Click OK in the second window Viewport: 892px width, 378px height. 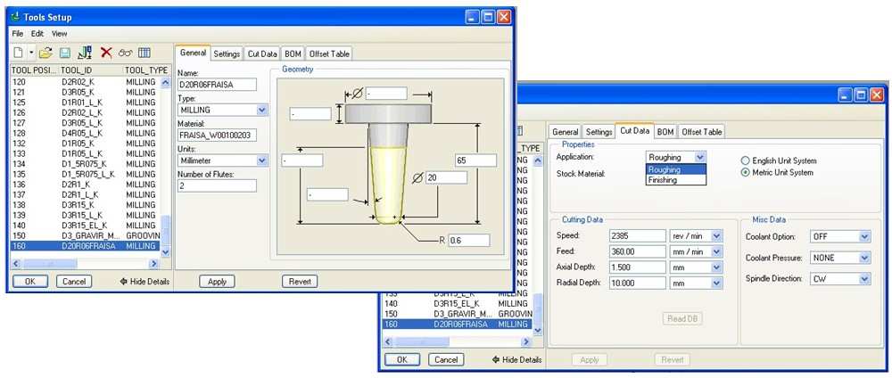[x=402, y=360]
